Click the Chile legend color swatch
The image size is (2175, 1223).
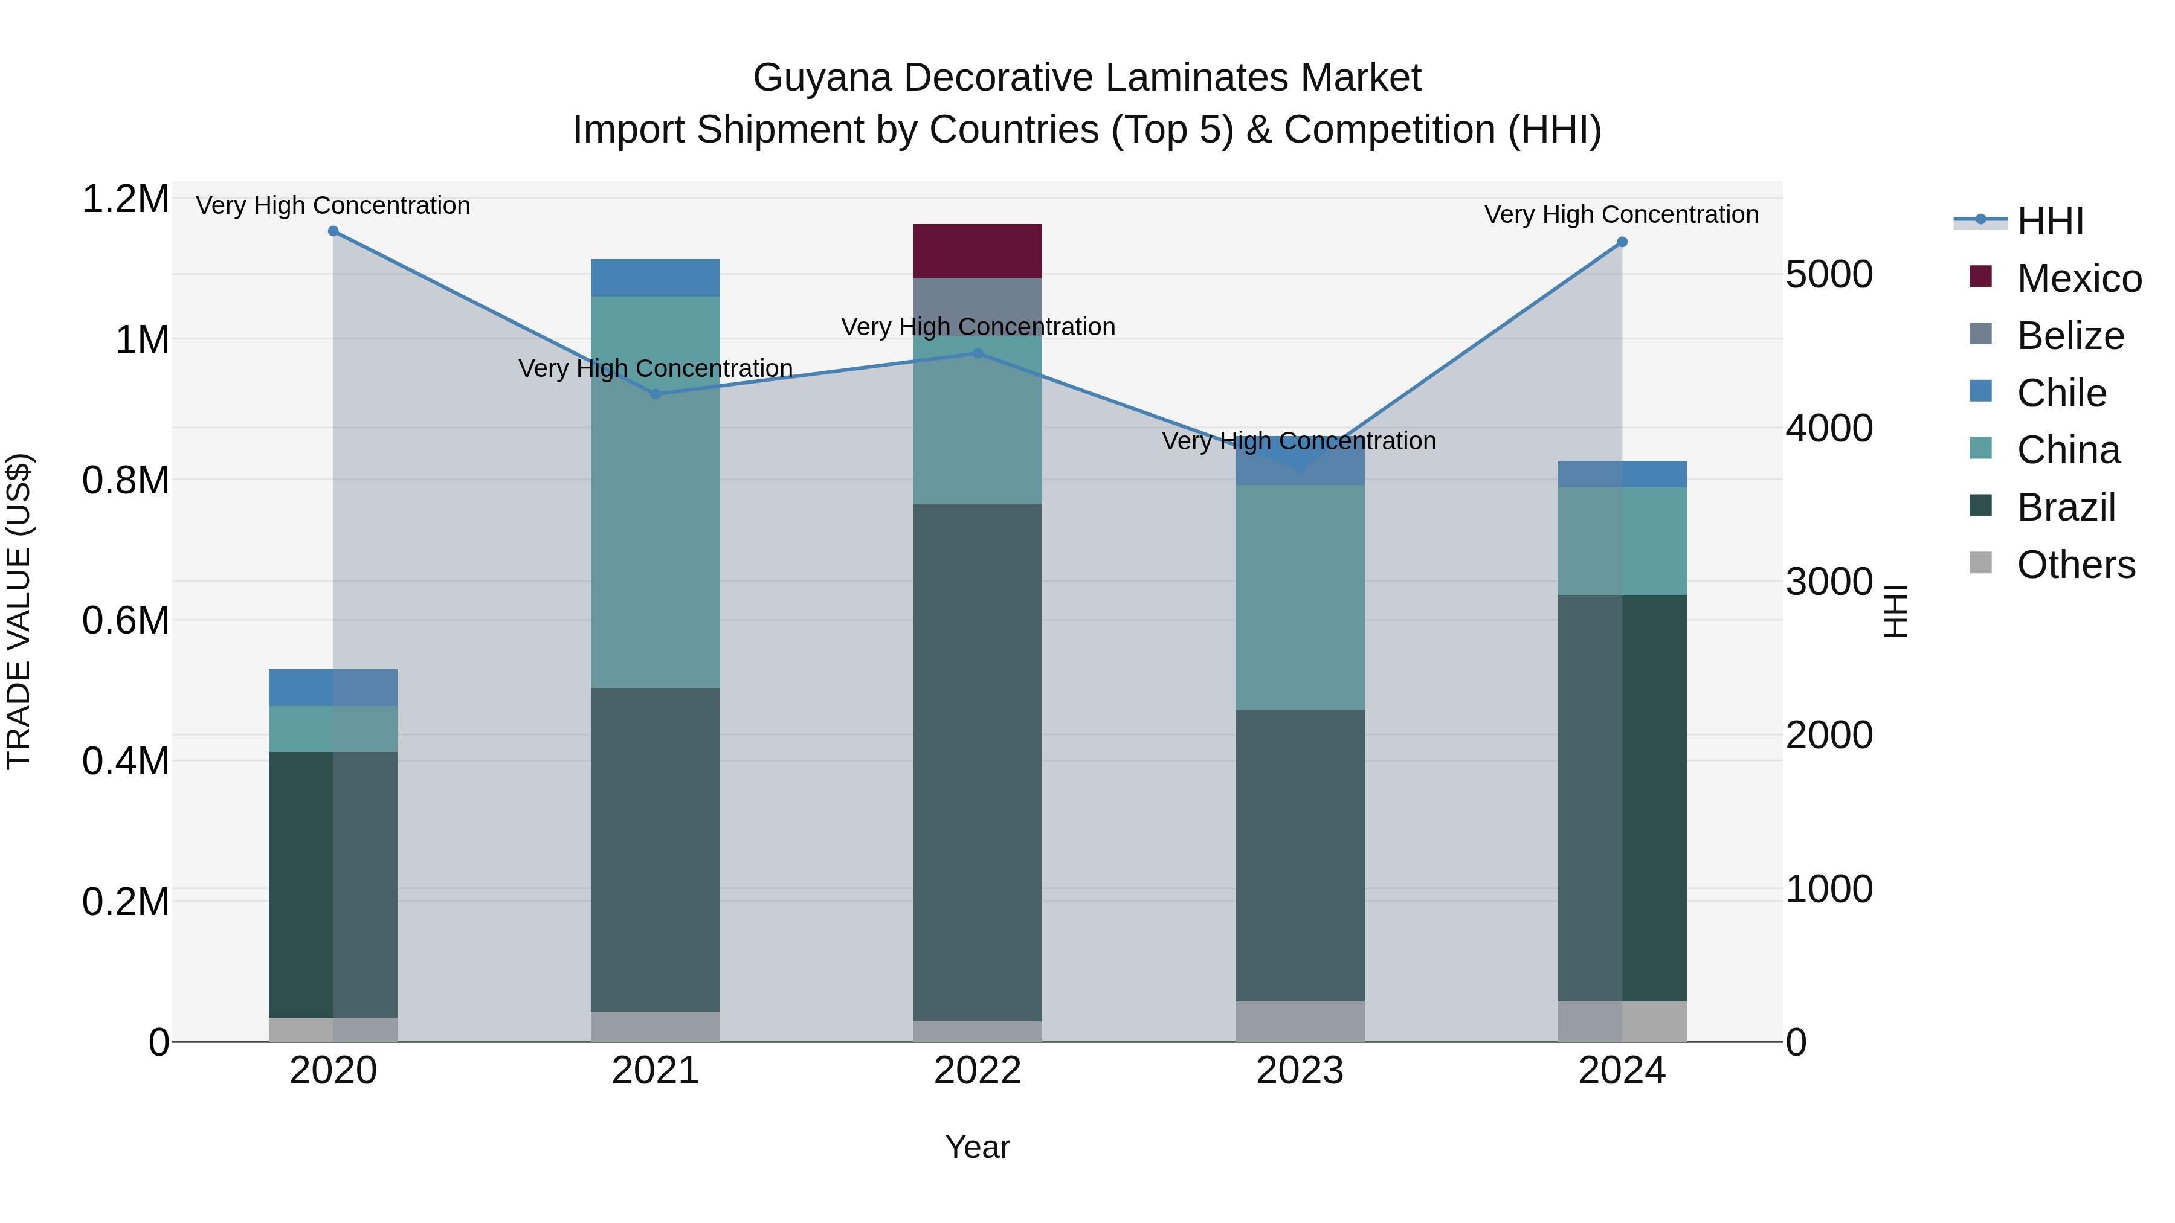click(1980, 391)
